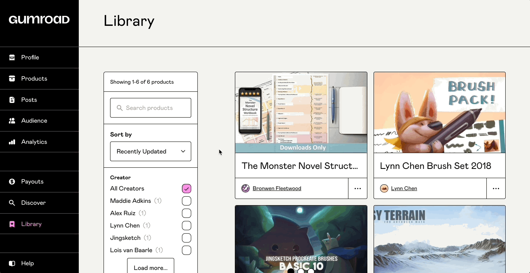Click the Discover magnifier icon
This screenshot has height=273, width=530.
12,203
